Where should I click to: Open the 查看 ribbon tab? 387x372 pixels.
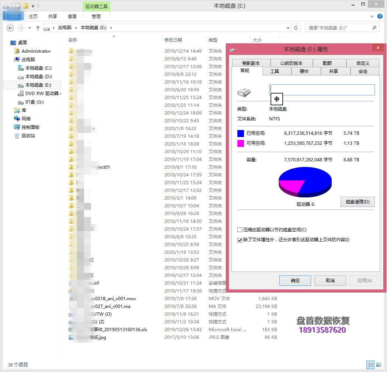72,17
